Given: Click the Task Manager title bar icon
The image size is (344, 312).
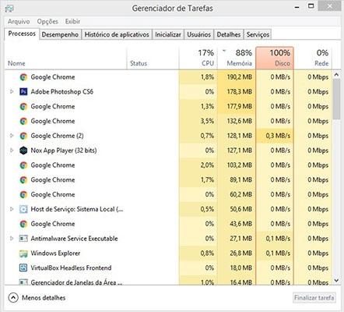Looking at the screenshot, I should pyautogui.click(x=9, y=9).
